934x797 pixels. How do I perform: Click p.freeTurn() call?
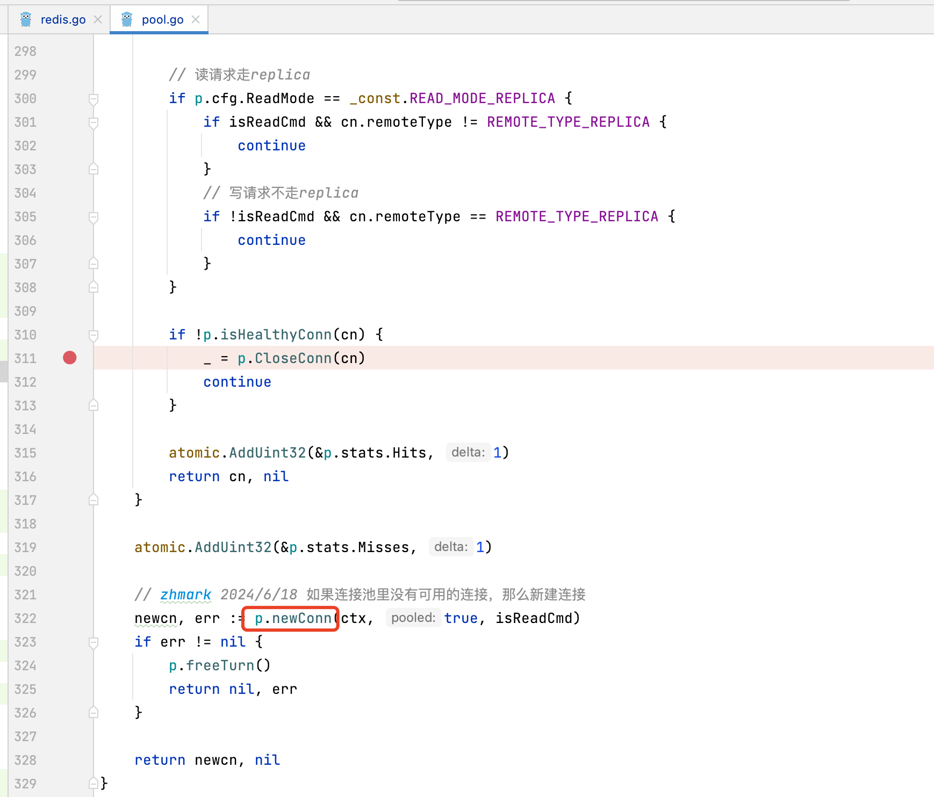pos(220,665)
